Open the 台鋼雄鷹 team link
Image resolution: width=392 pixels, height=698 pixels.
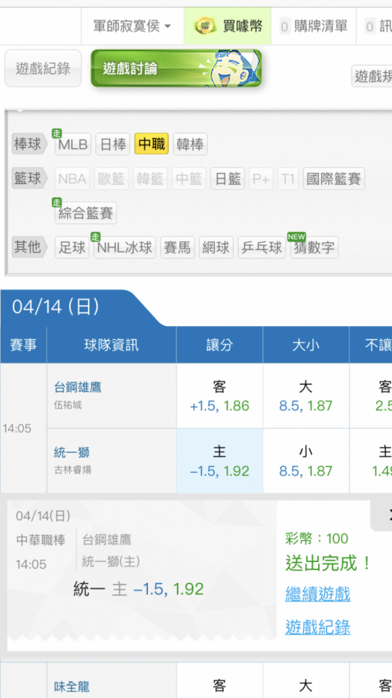pos(78,387)
